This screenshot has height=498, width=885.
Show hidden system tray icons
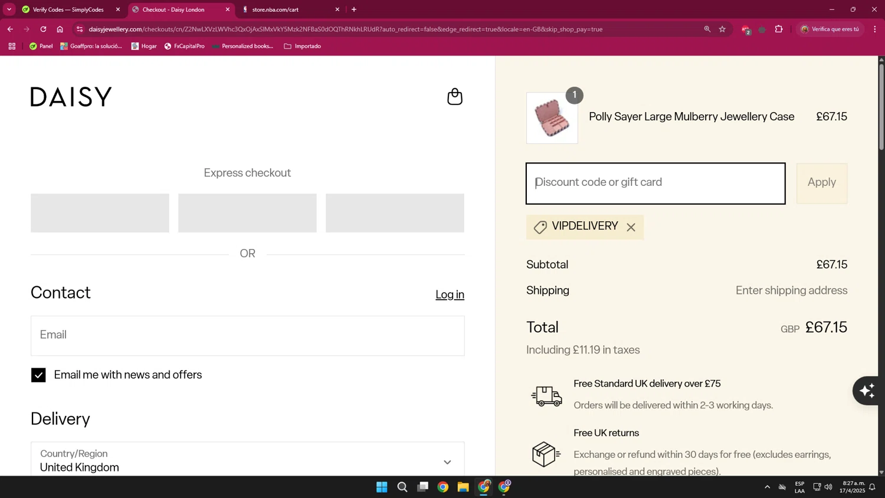tap(767, 487)
